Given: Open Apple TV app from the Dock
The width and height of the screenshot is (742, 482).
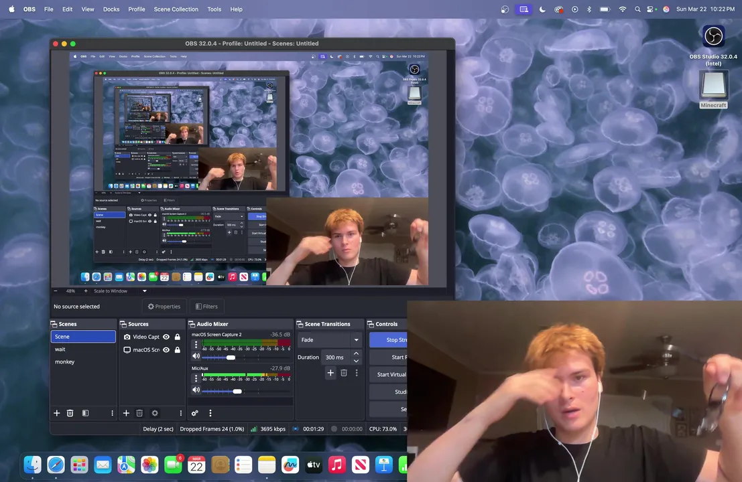Looking at the screenshot, I should coord(313,465).
